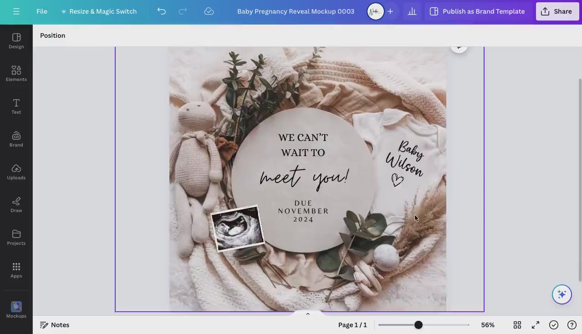Click the Magic assistant sparkle button

562,294
